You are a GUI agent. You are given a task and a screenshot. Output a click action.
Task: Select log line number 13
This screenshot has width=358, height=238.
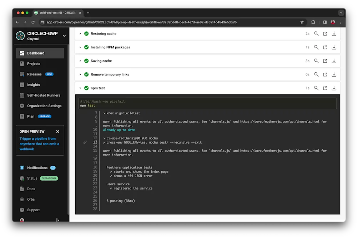click(95, 142)
